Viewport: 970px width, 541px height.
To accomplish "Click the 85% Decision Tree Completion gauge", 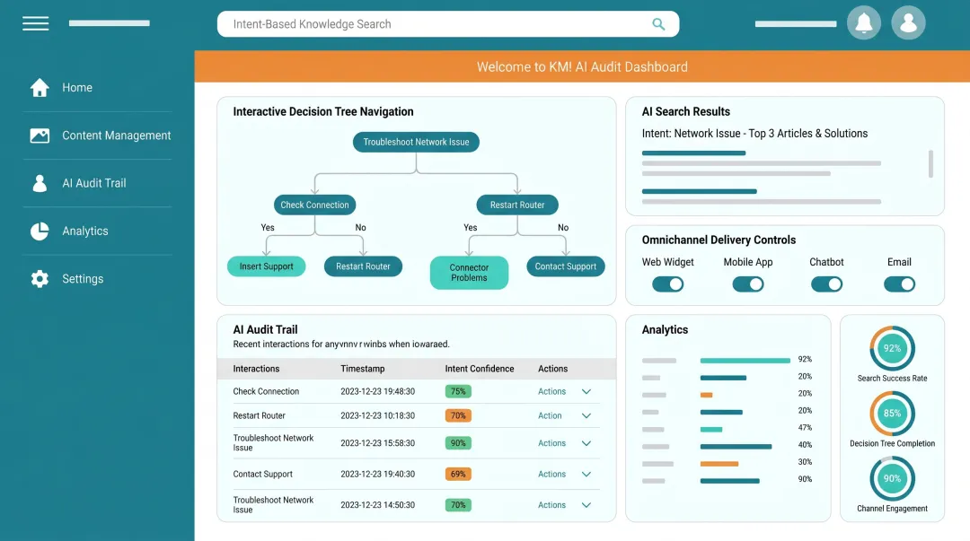I will pyautogui.click(x=892, y=413).
